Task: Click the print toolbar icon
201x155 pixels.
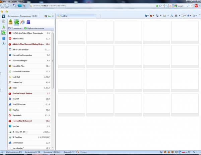Action: [176, 16]
